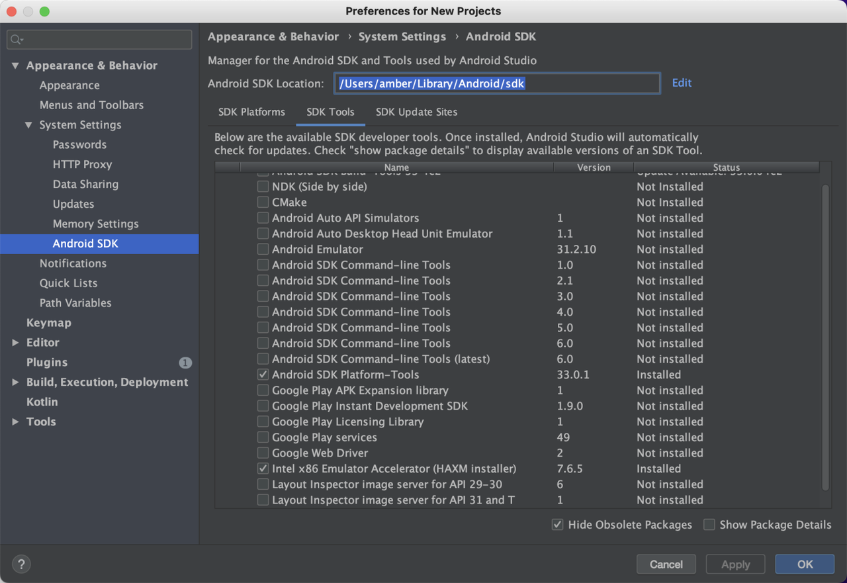Confirm with the OK button
The height and width of the screenshot is (583, 847).
click(x=805, y=564)
